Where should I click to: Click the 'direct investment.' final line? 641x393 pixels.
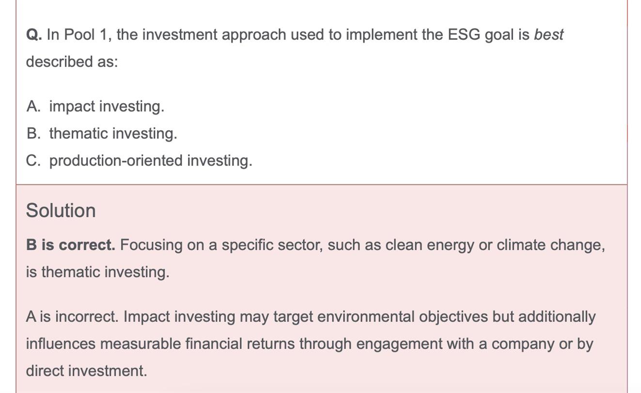[x=86, y=371]
